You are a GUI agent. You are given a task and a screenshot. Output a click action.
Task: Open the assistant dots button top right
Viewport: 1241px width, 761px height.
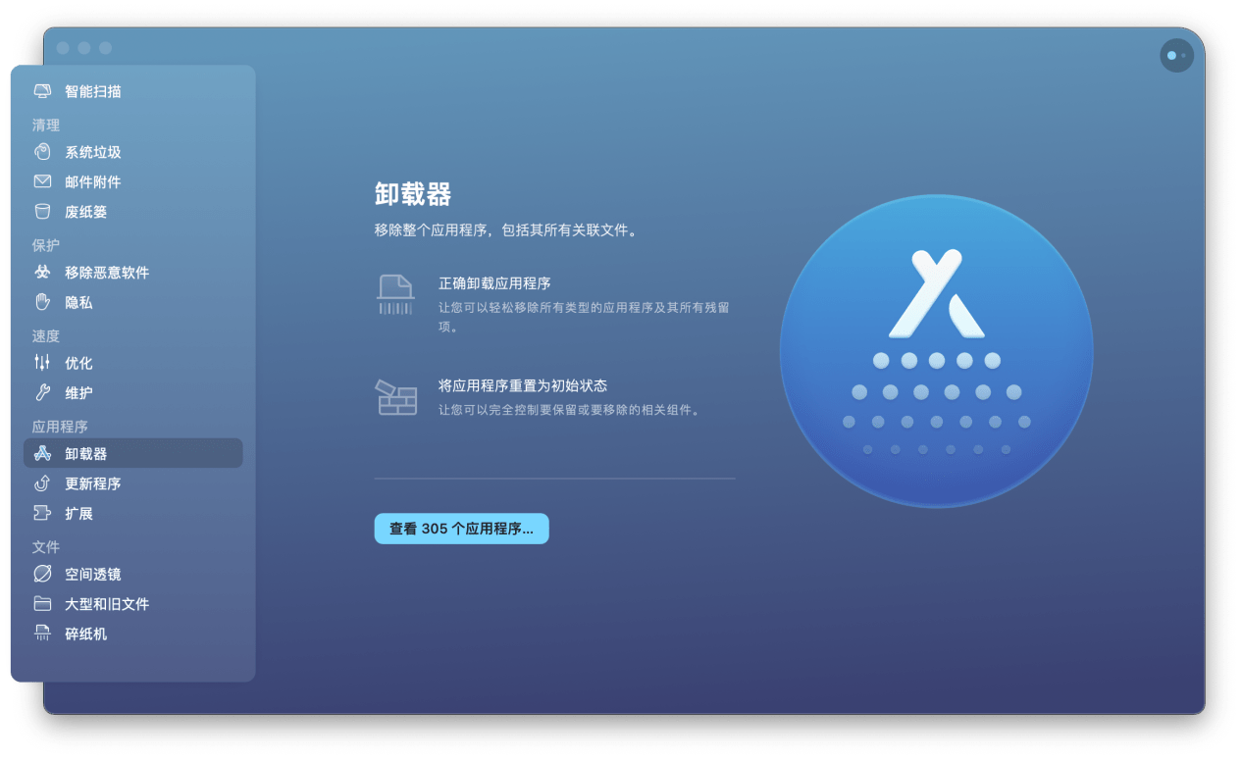click(1176, 56)
